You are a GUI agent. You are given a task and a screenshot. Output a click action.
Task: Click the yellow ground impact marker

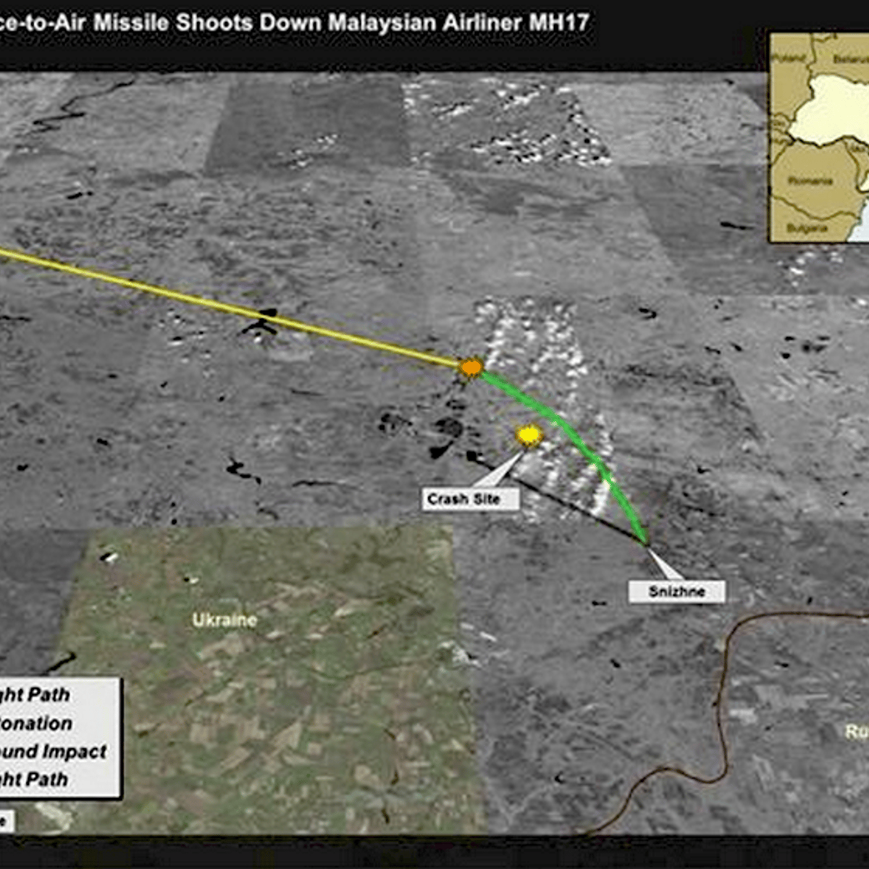(x=529, y=435)
